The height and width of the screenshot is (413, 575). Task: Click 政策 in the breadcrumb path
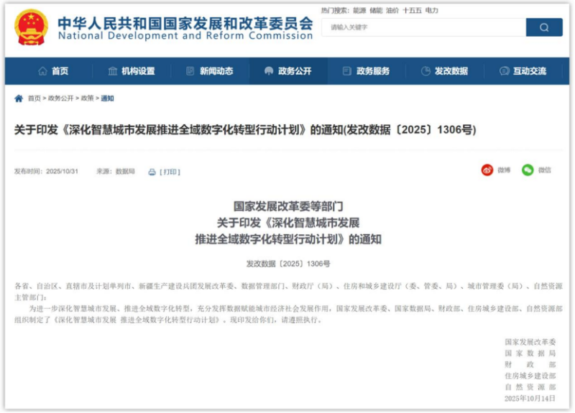tap(87, 98)
